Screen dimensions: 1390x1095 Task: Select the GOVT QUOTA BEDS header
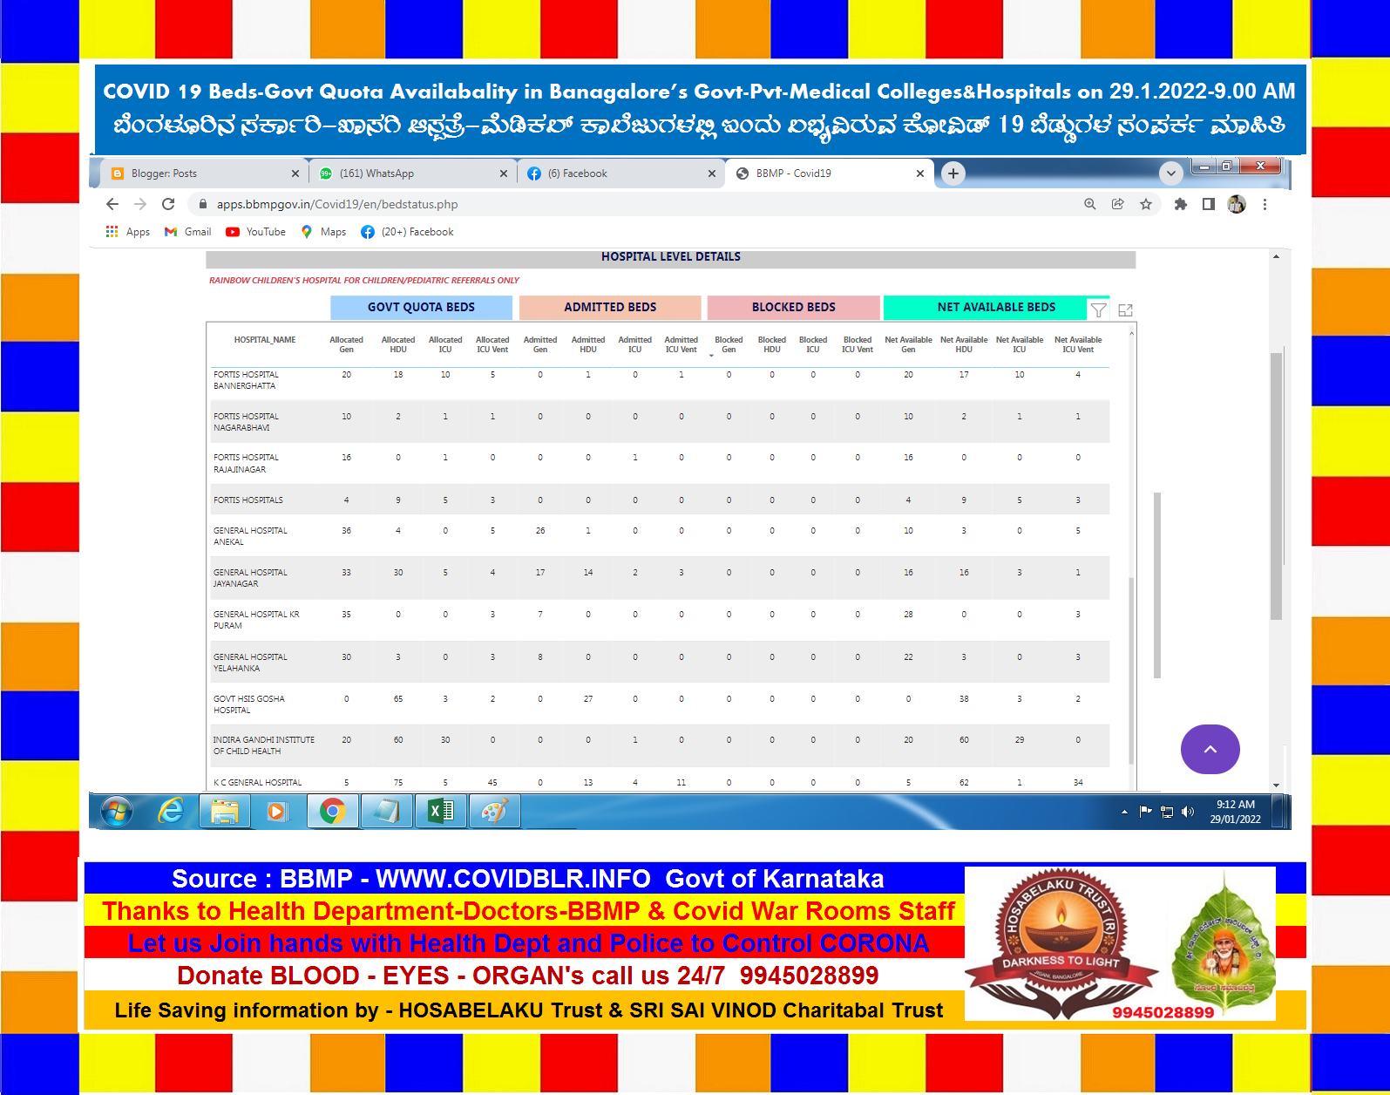click(421, 308)
